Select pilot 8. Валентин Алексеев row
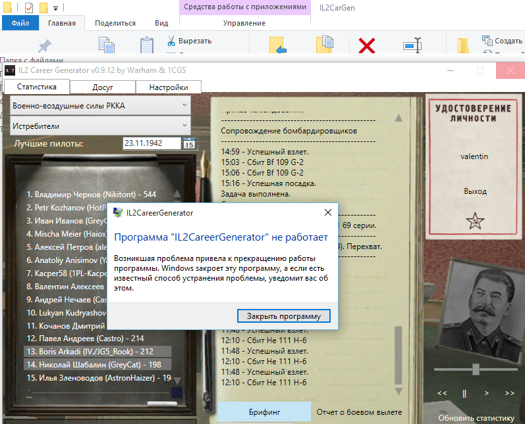The height and width of the screenshot is (424, 525). pos(67,287)
